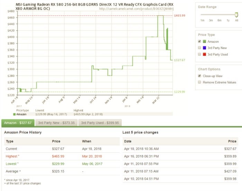Click the $427.09 price change value
Screen dimensions: 242x191
tap(230, 171)
